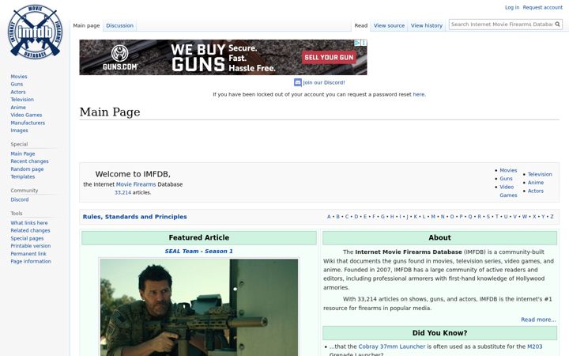This screenshot has height=356, width=569.
Task: Open Special pages tool
Action: (x=27, y=238)
